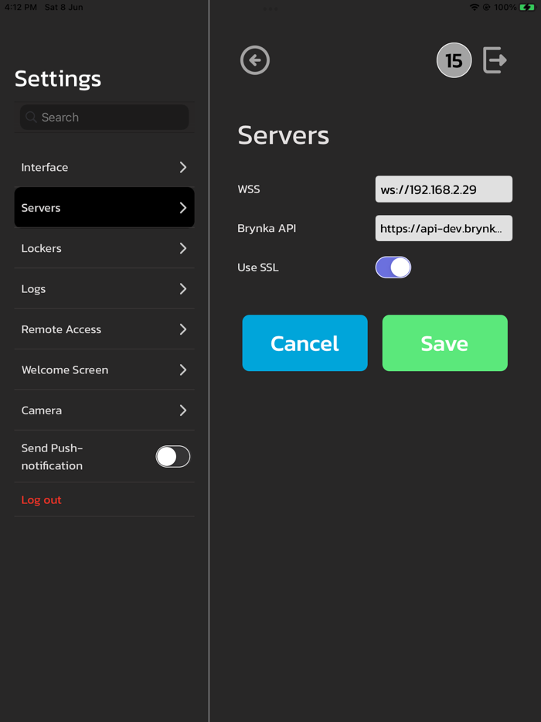The image size is (541, 722).
Task: Expand Logs row chevron
Action: 183,288
